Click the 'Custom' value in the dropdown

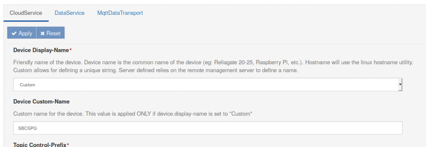[27, 85]
